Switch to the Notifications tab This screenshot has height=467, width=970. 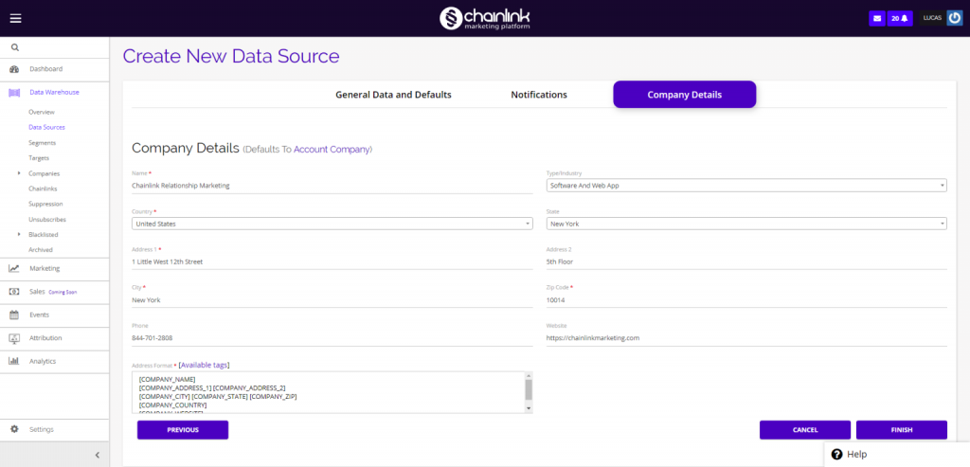pyautogui.click(x=539, y=95)
